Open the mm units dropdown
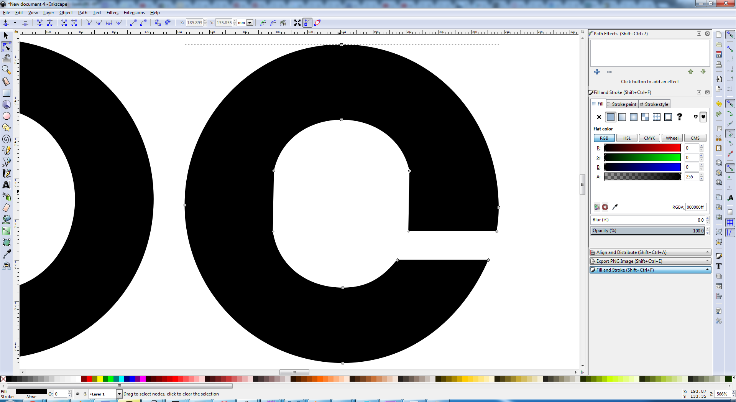 pyautogui.click(x=250, y=23)
